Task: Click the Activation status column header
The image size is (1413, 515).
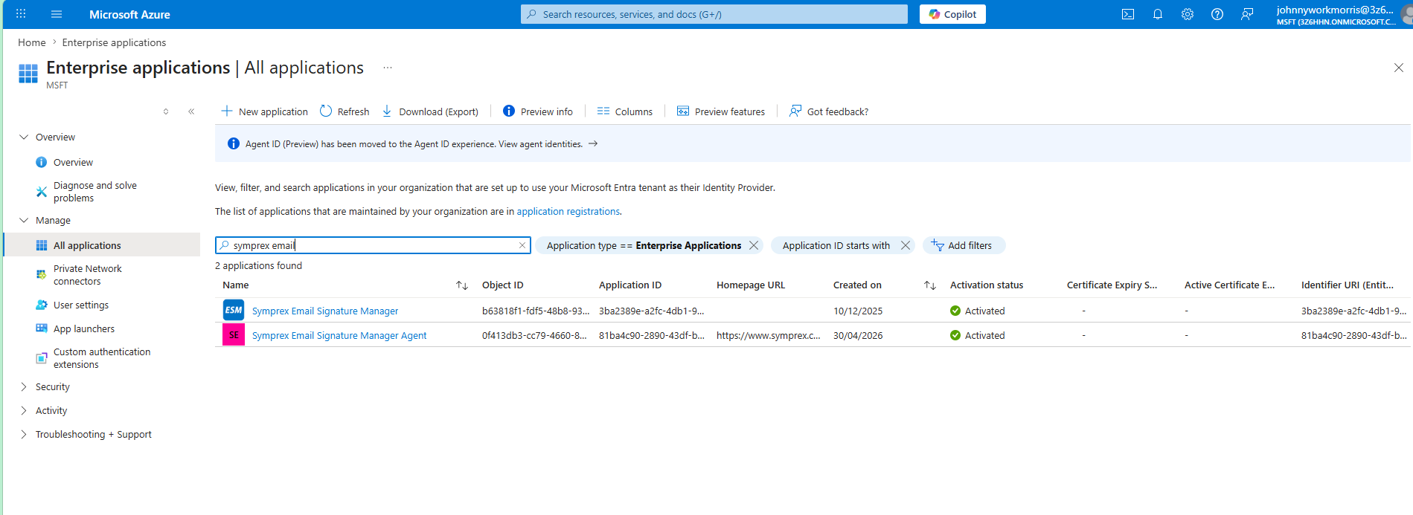Action: point(987,285)
